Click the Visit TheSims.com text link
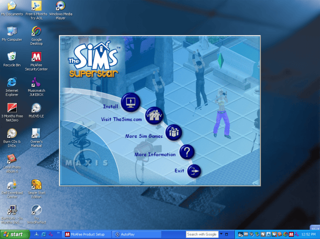 (121, 119)
